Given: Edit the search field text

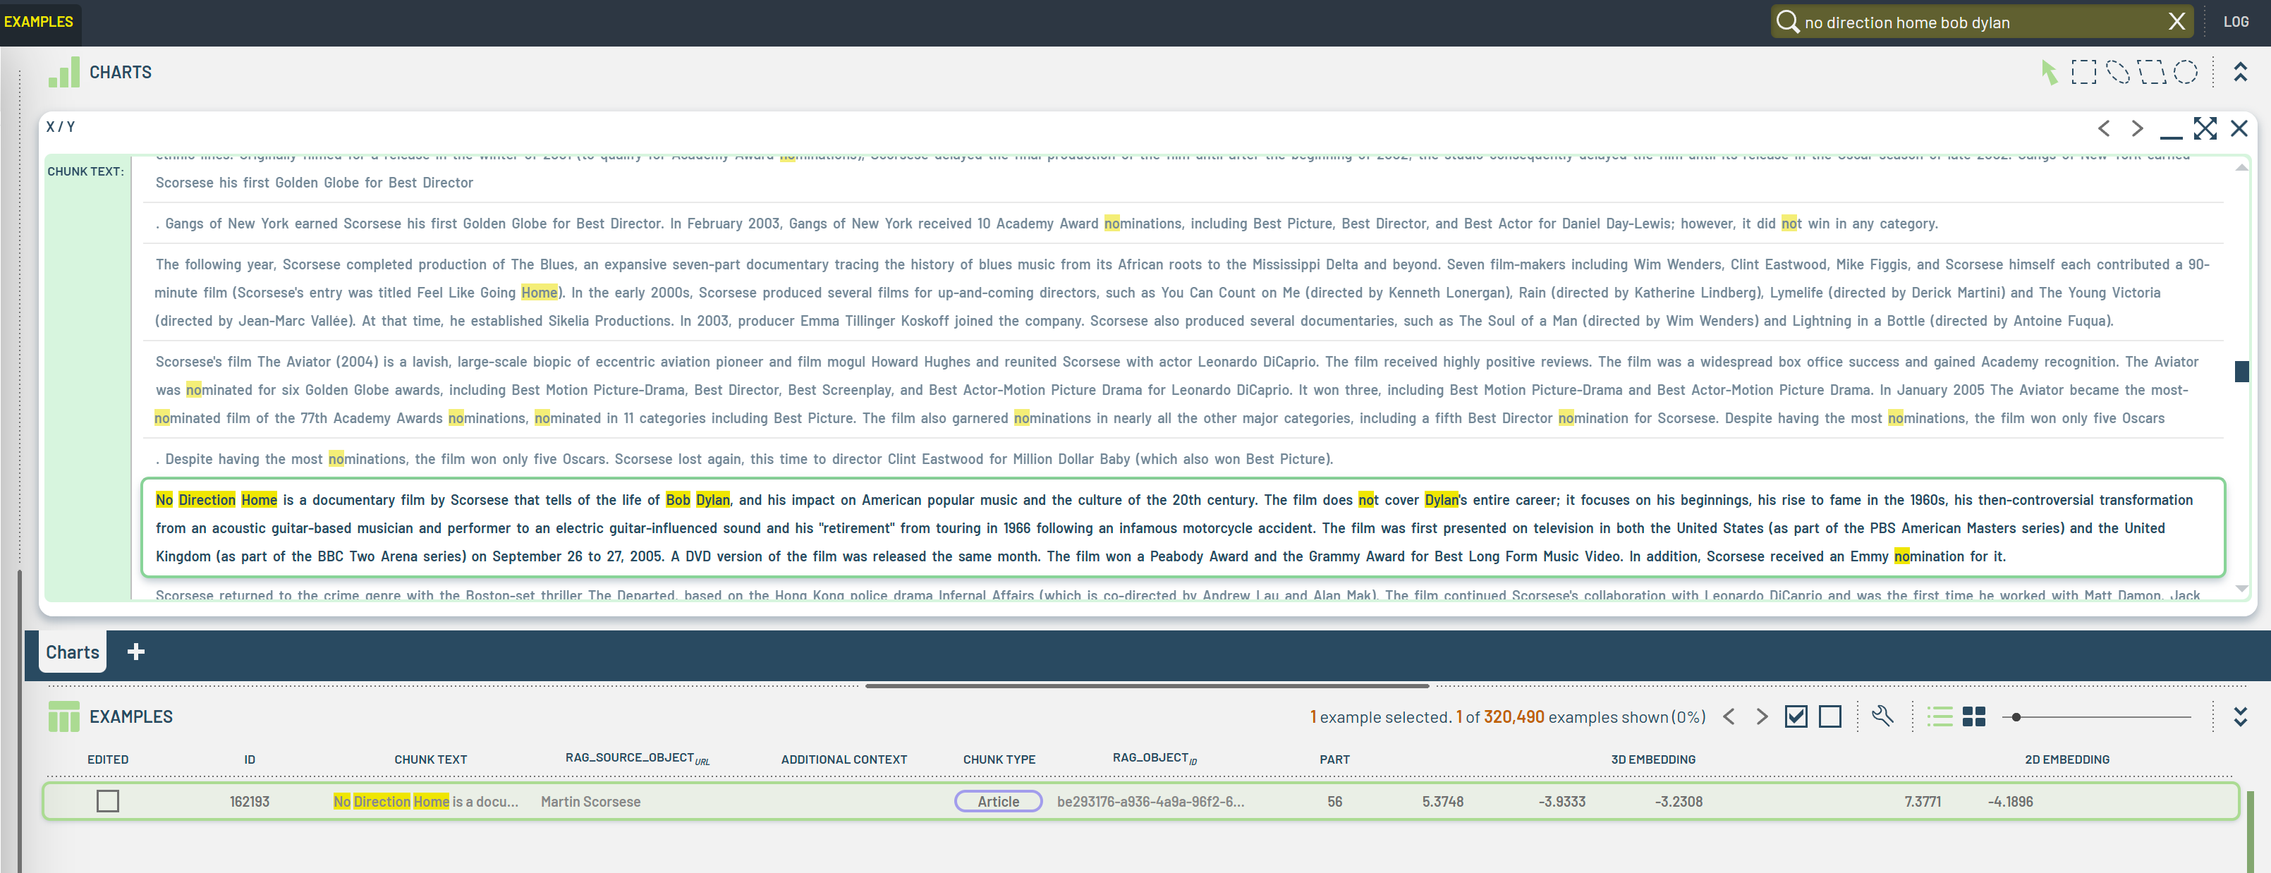Looking at the screenshot, I should point(1982,23).
